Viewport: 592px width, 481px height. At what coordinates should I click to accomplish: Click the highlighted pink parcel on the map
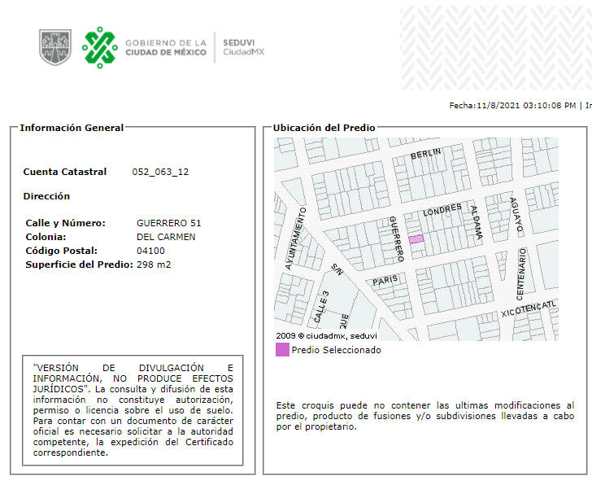coord(416,239)
